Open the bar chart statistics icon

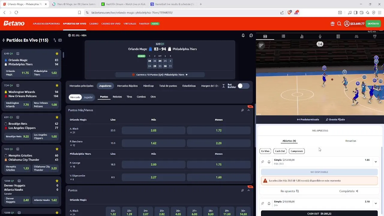click(x=302, y=36)
